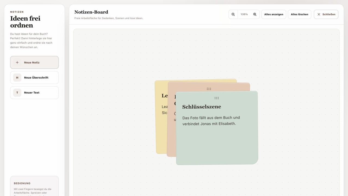Zoom out with the minus magnifier icon
The image size is (348, 196).
click(x=233, y=14)
